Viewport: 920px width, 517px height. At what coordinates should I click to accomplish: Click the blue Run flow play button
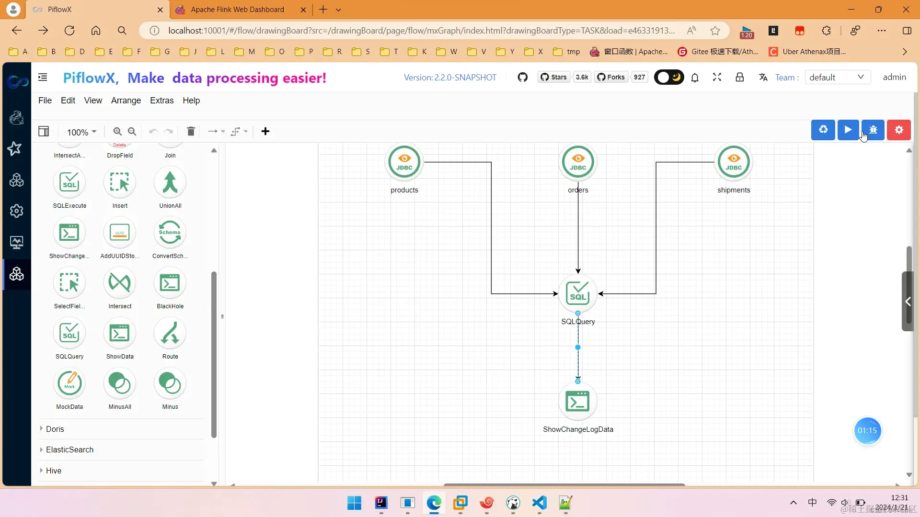click(x=848, y=130)
